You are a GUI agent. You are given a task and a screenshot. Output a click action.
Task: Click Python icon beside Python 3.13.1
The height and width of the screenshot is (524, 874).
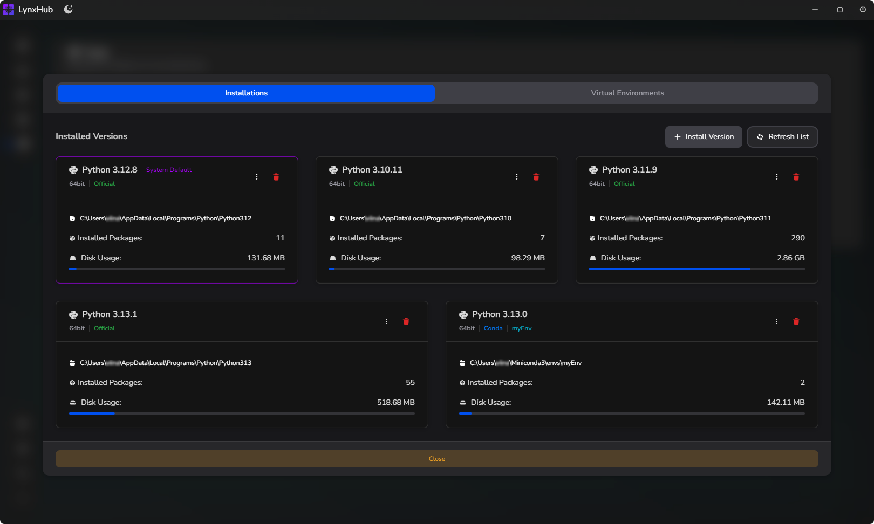pyautogui.click(x=73, y=314)
